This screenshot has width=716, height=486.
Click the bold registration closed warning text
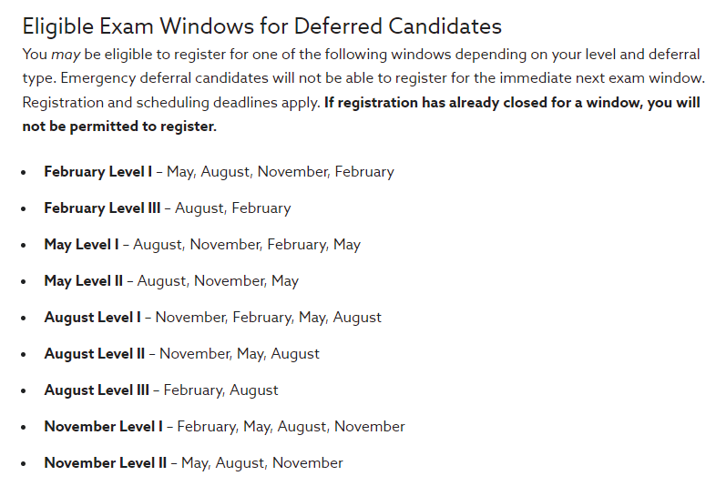click(361, 114)
